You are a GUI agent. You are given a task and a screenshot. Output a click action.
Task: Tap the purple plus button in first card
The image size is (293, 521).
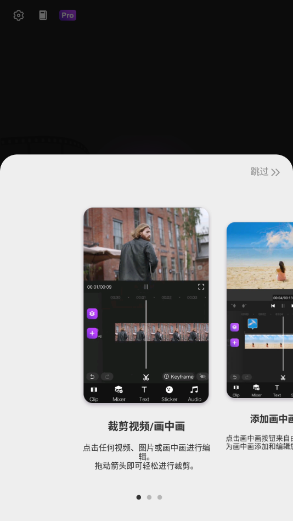[x=92, y=333]
